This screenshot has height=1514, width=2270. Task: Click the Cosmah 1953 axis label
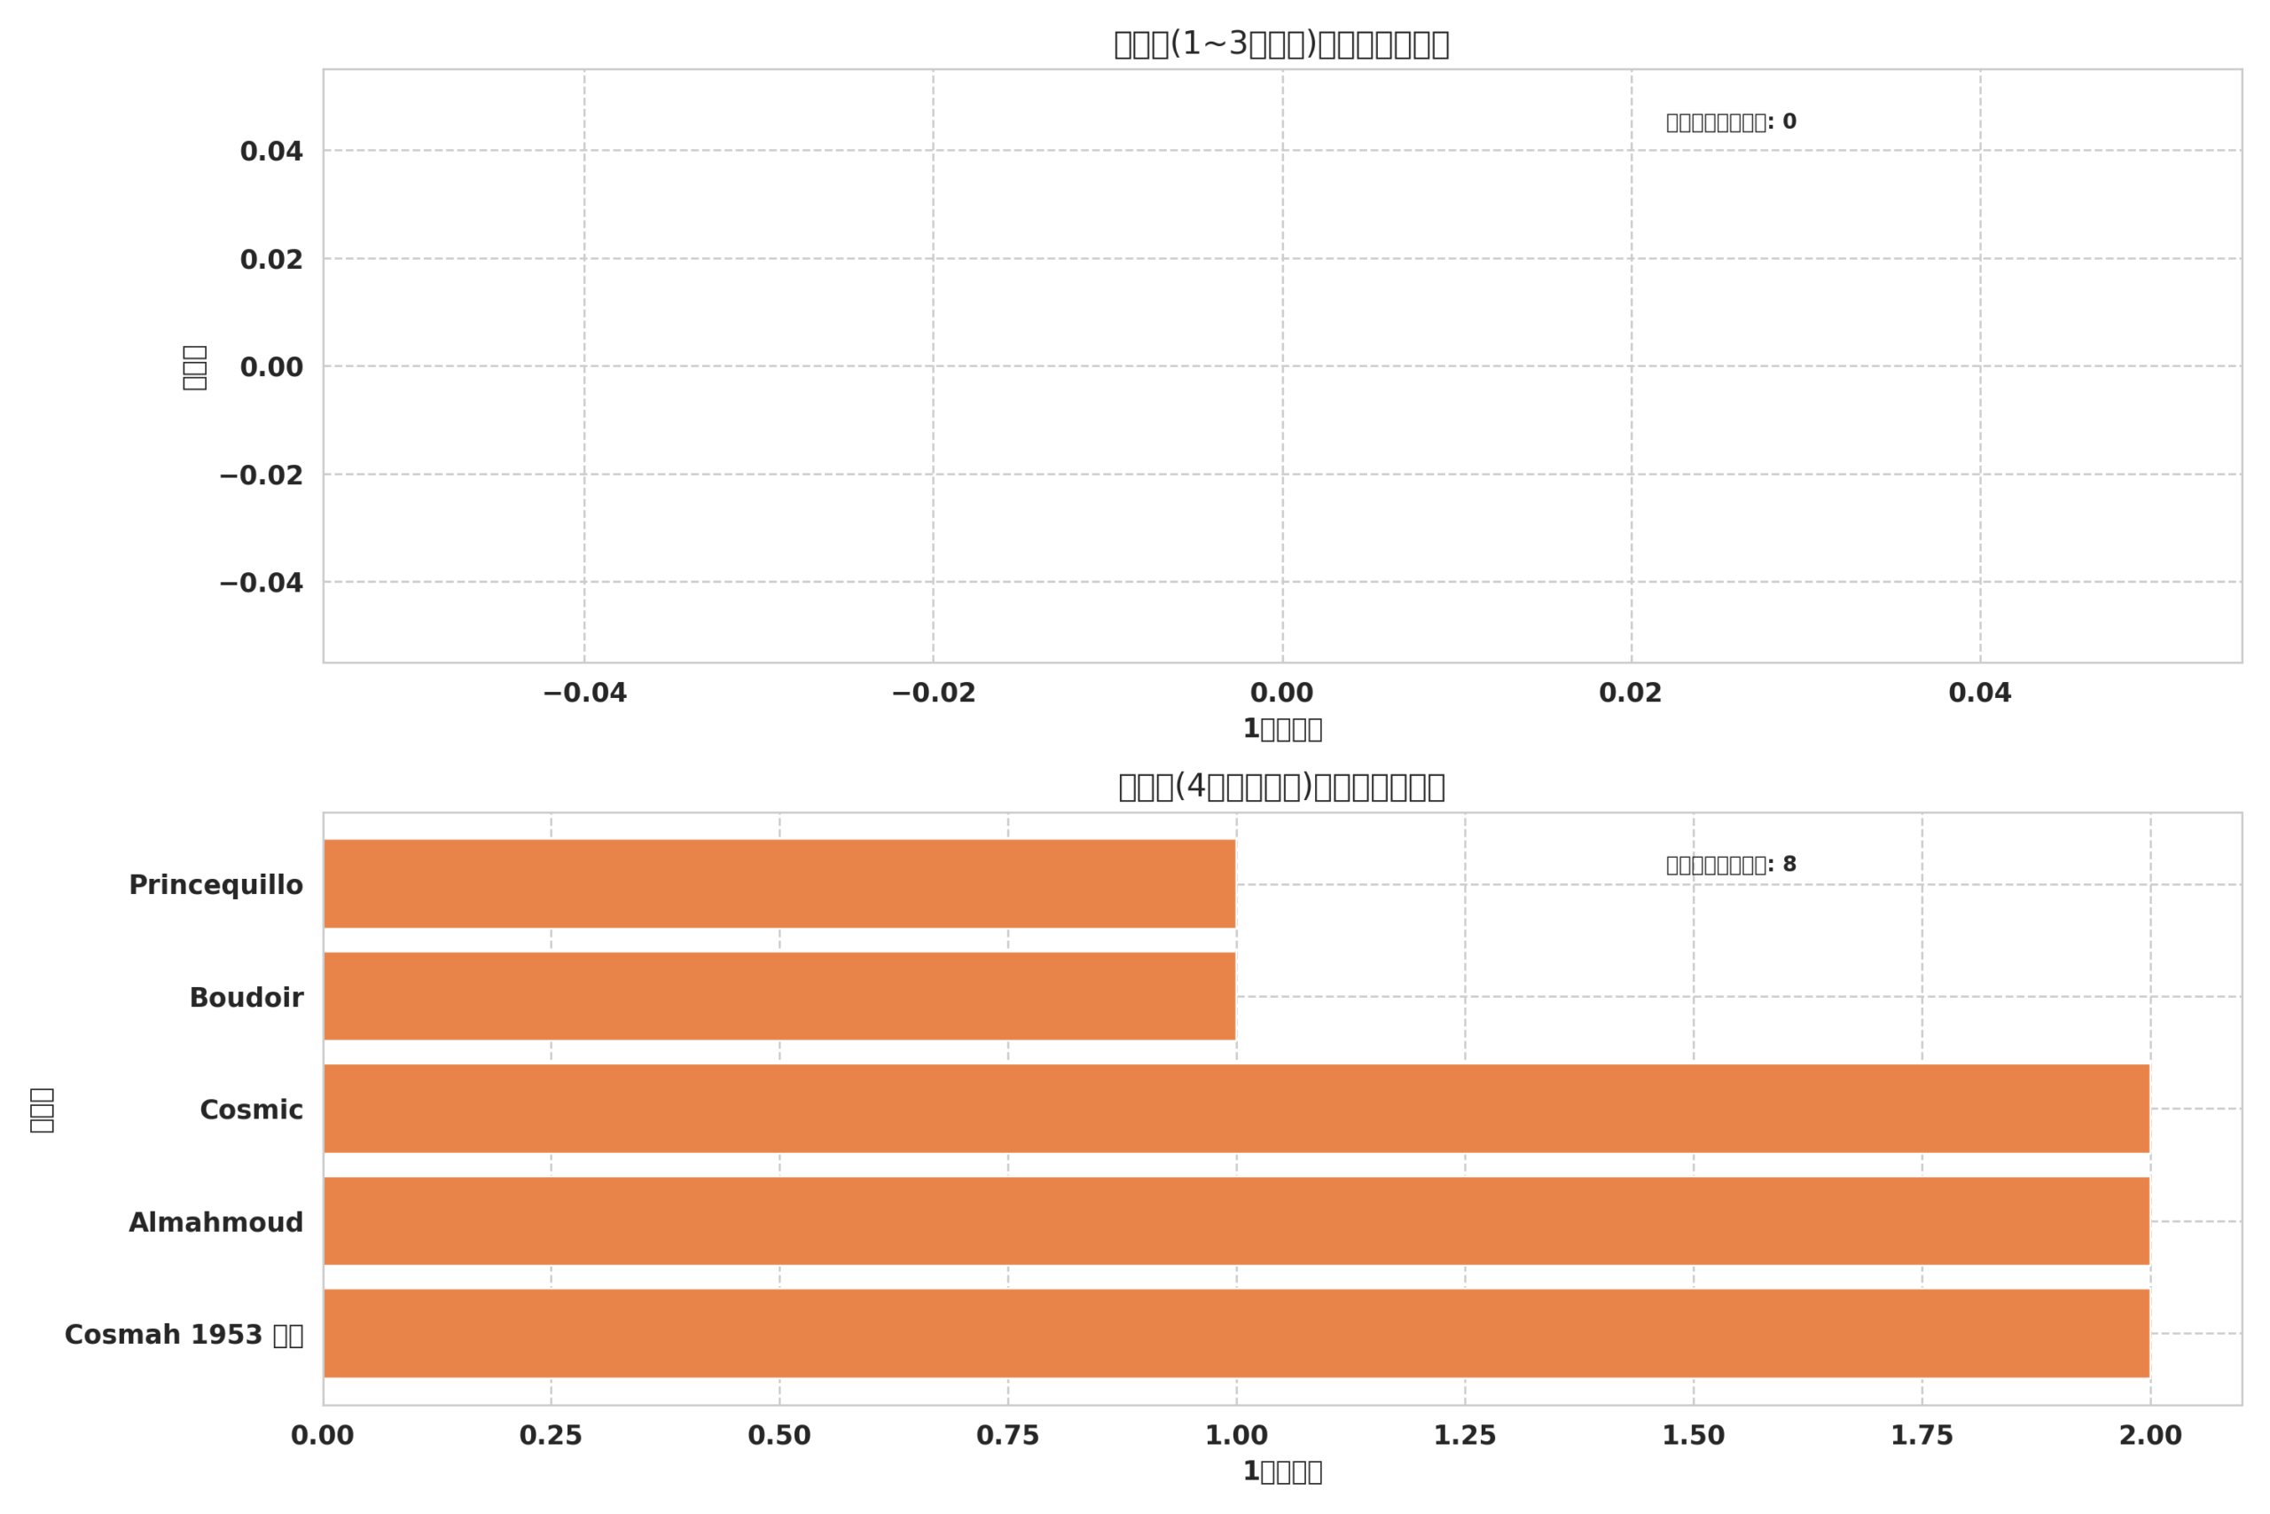[184, 1336]
